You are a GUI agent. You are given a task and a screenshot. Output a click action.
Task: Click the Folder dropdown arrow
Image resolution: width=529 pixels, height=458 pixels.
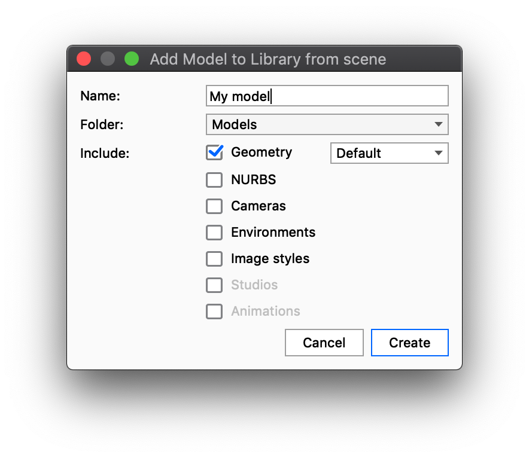439,124
